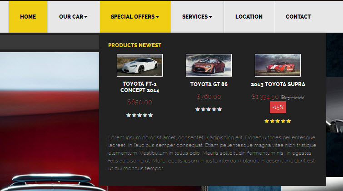Open the Toyota GT 86 title link
Image resolution: width=343 pixels, height=191 pixels.
coord(209,84)
